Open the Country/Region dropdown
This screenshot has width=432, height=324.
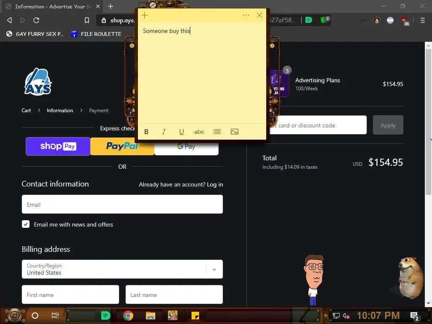(122, 269)
